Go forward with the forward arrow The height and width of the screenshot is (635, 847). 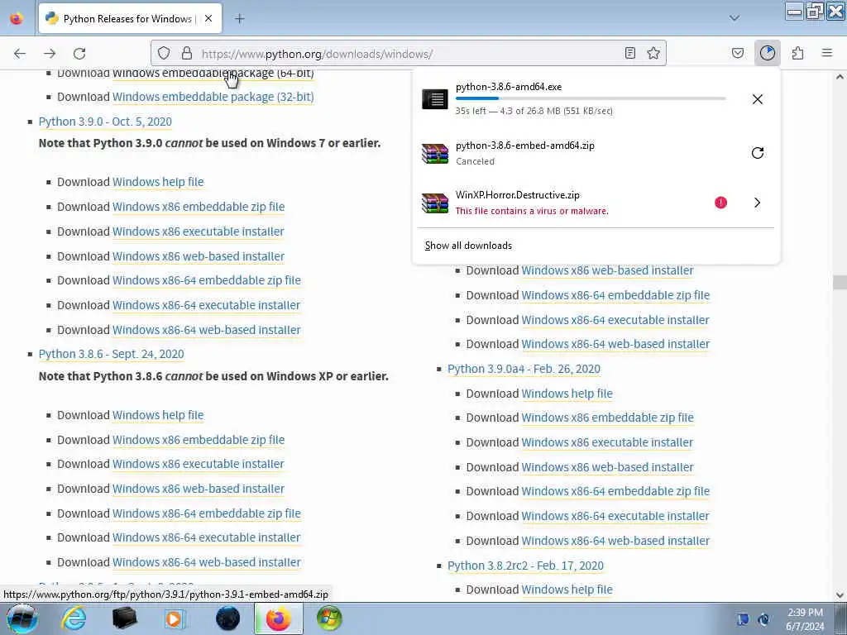coord(50,54)
